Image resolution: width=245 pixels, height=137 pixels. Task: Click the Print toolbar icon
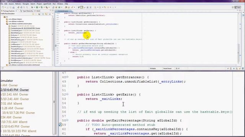[13, 7]
